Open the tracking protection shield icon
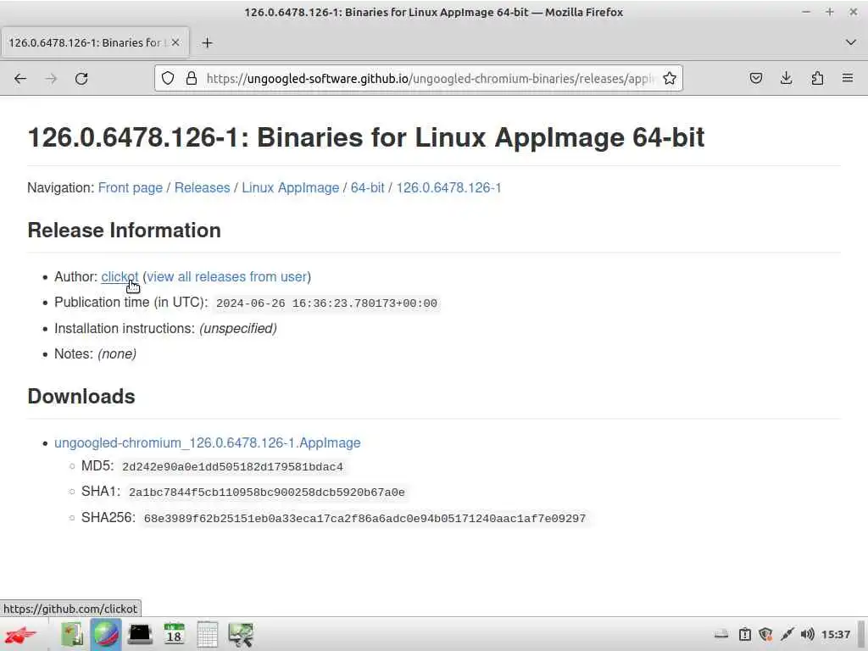868x651 pixels. click(168, 78)
